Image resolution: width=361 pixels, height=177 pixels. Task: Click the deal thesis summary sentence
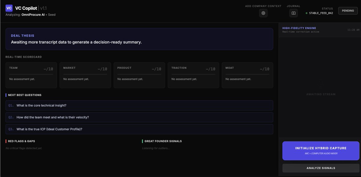pyautogui.click(x=76, y=42)
